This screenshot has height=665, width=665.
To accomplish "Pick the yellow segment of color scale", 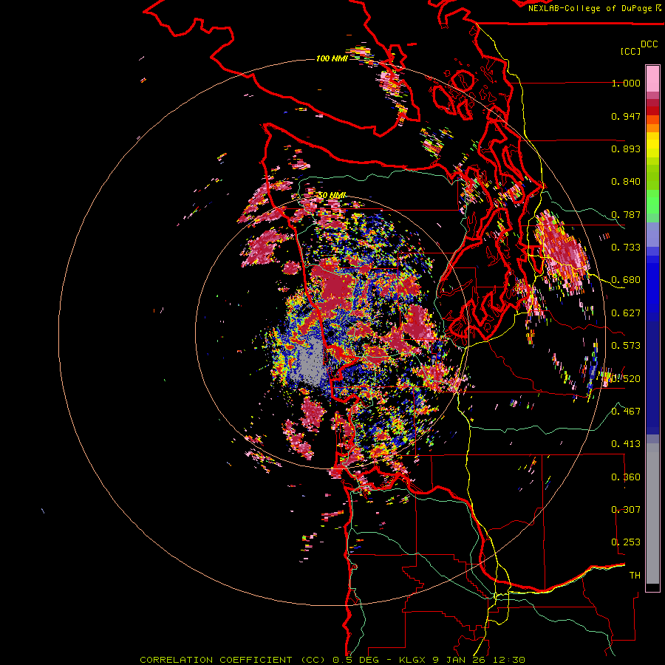I will click(x=652, y=145).
